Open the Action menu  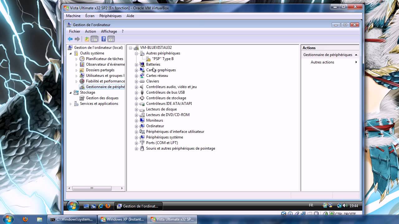coord(90,31)
